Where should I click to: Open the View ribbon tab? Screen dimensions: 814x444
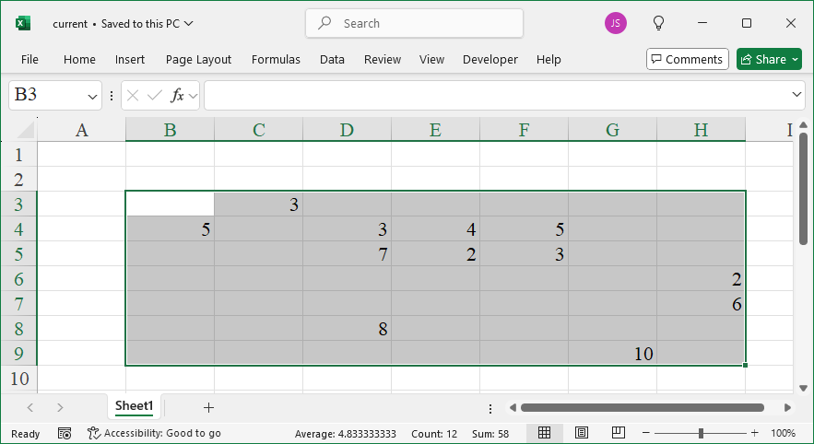(x=432, y=60)
